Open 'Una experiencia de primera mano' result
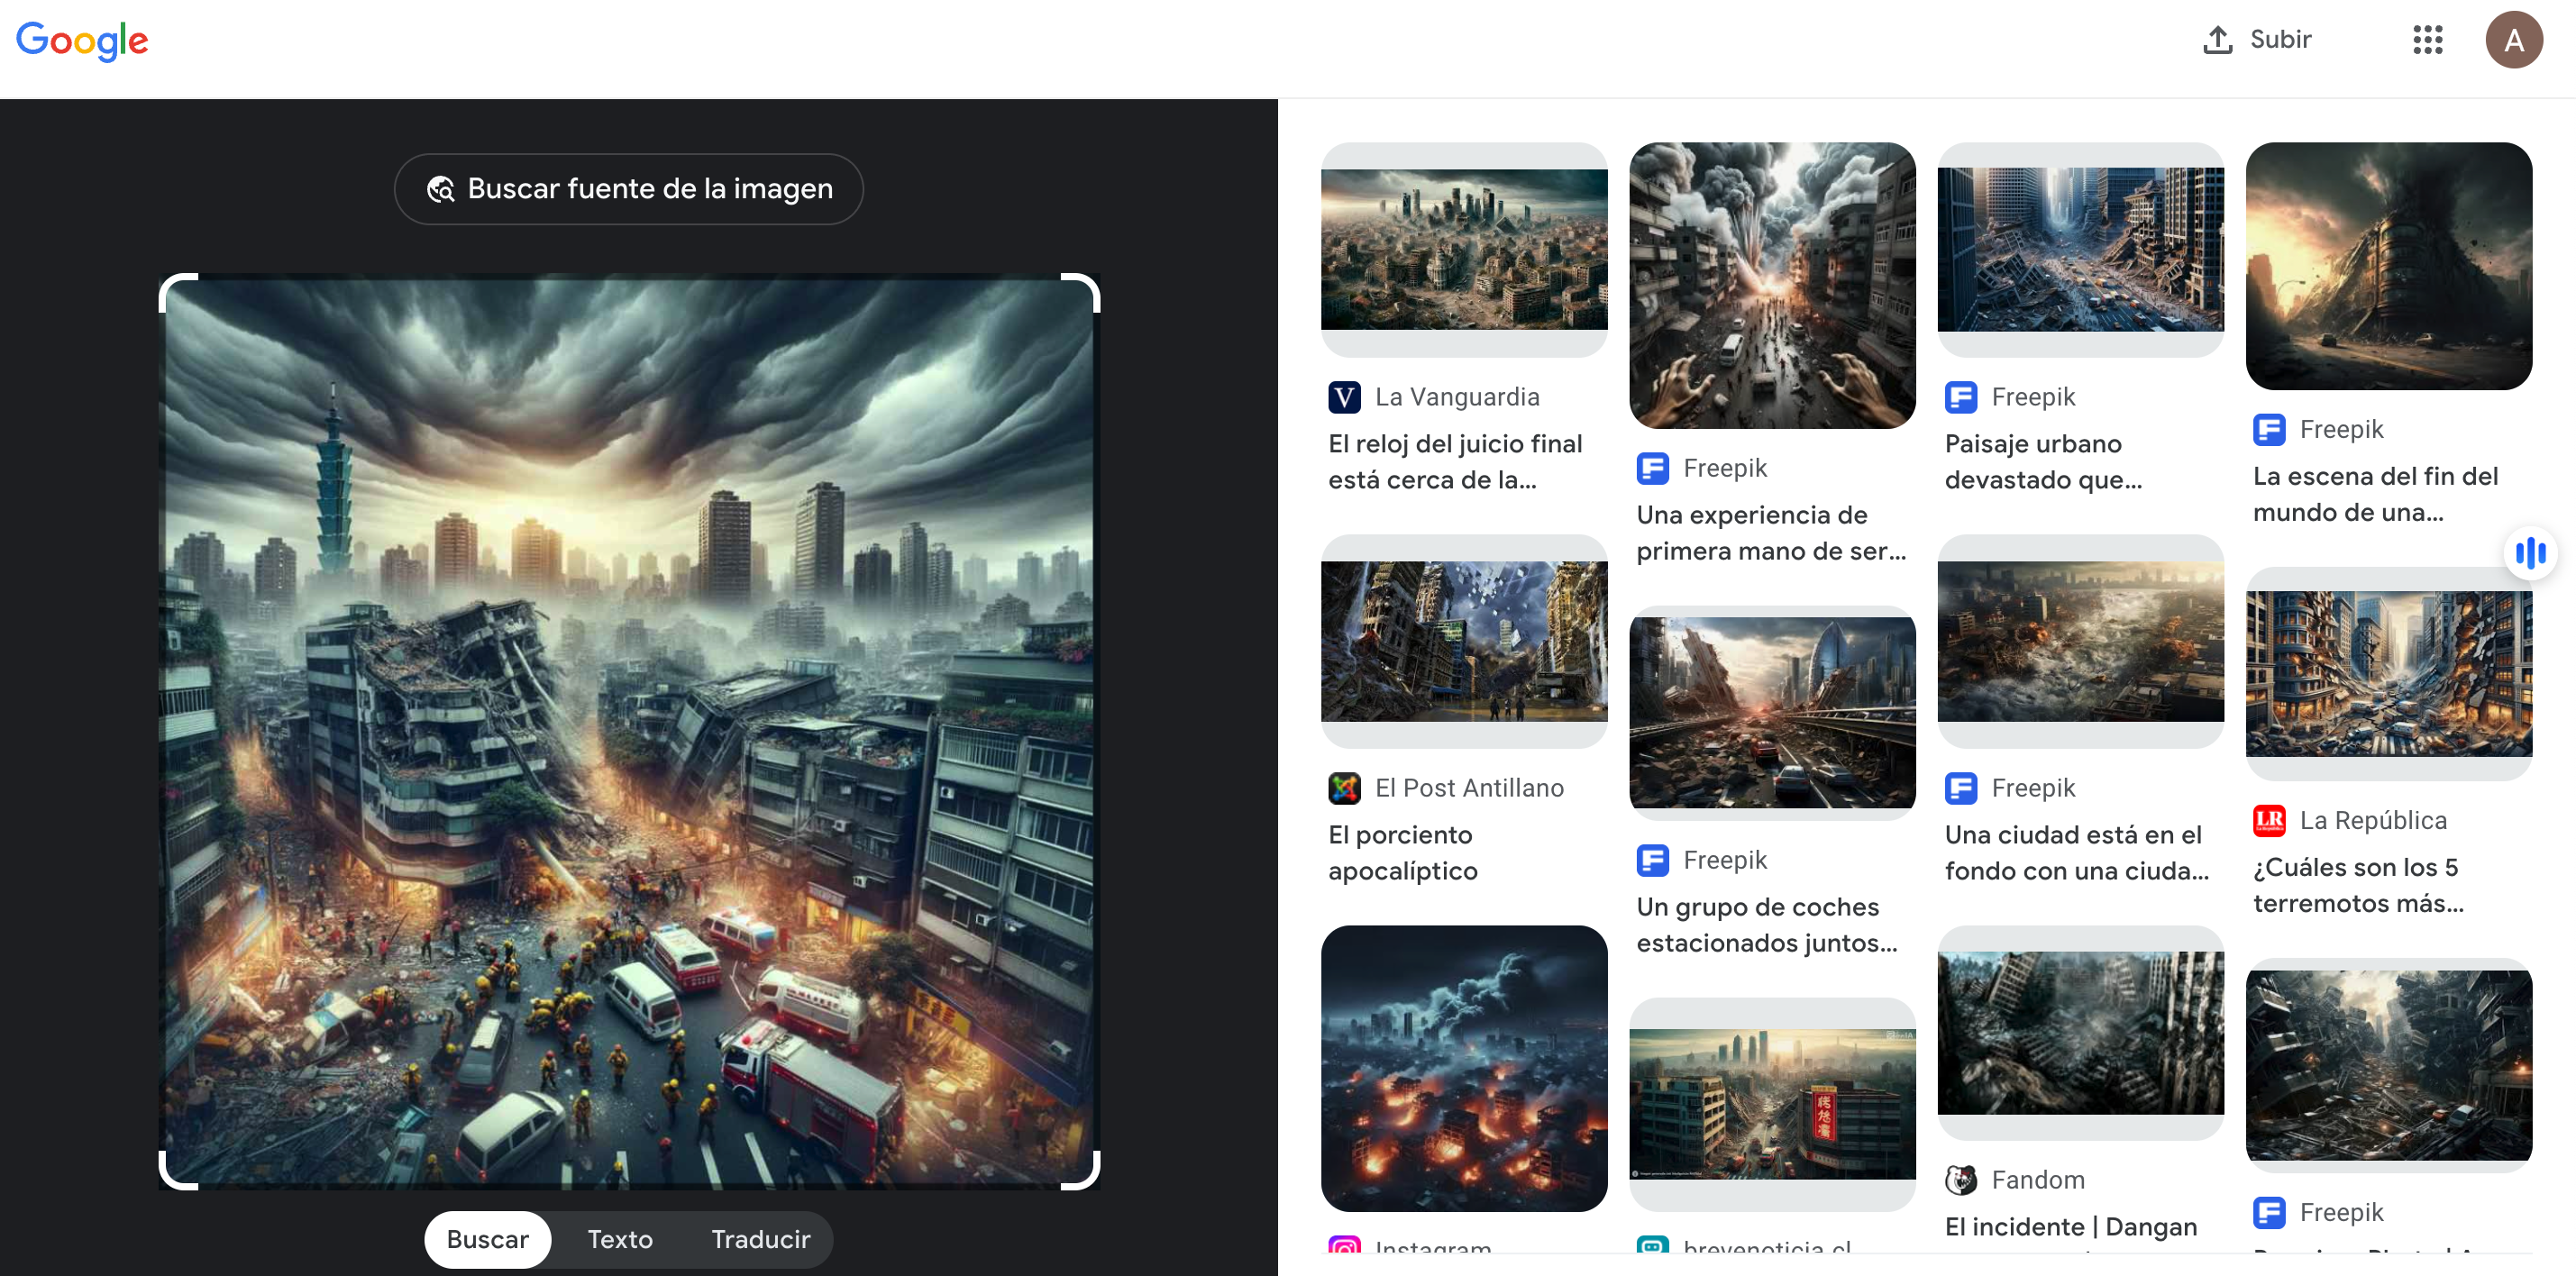Screen dimensions: 2576x1276 1771,533
